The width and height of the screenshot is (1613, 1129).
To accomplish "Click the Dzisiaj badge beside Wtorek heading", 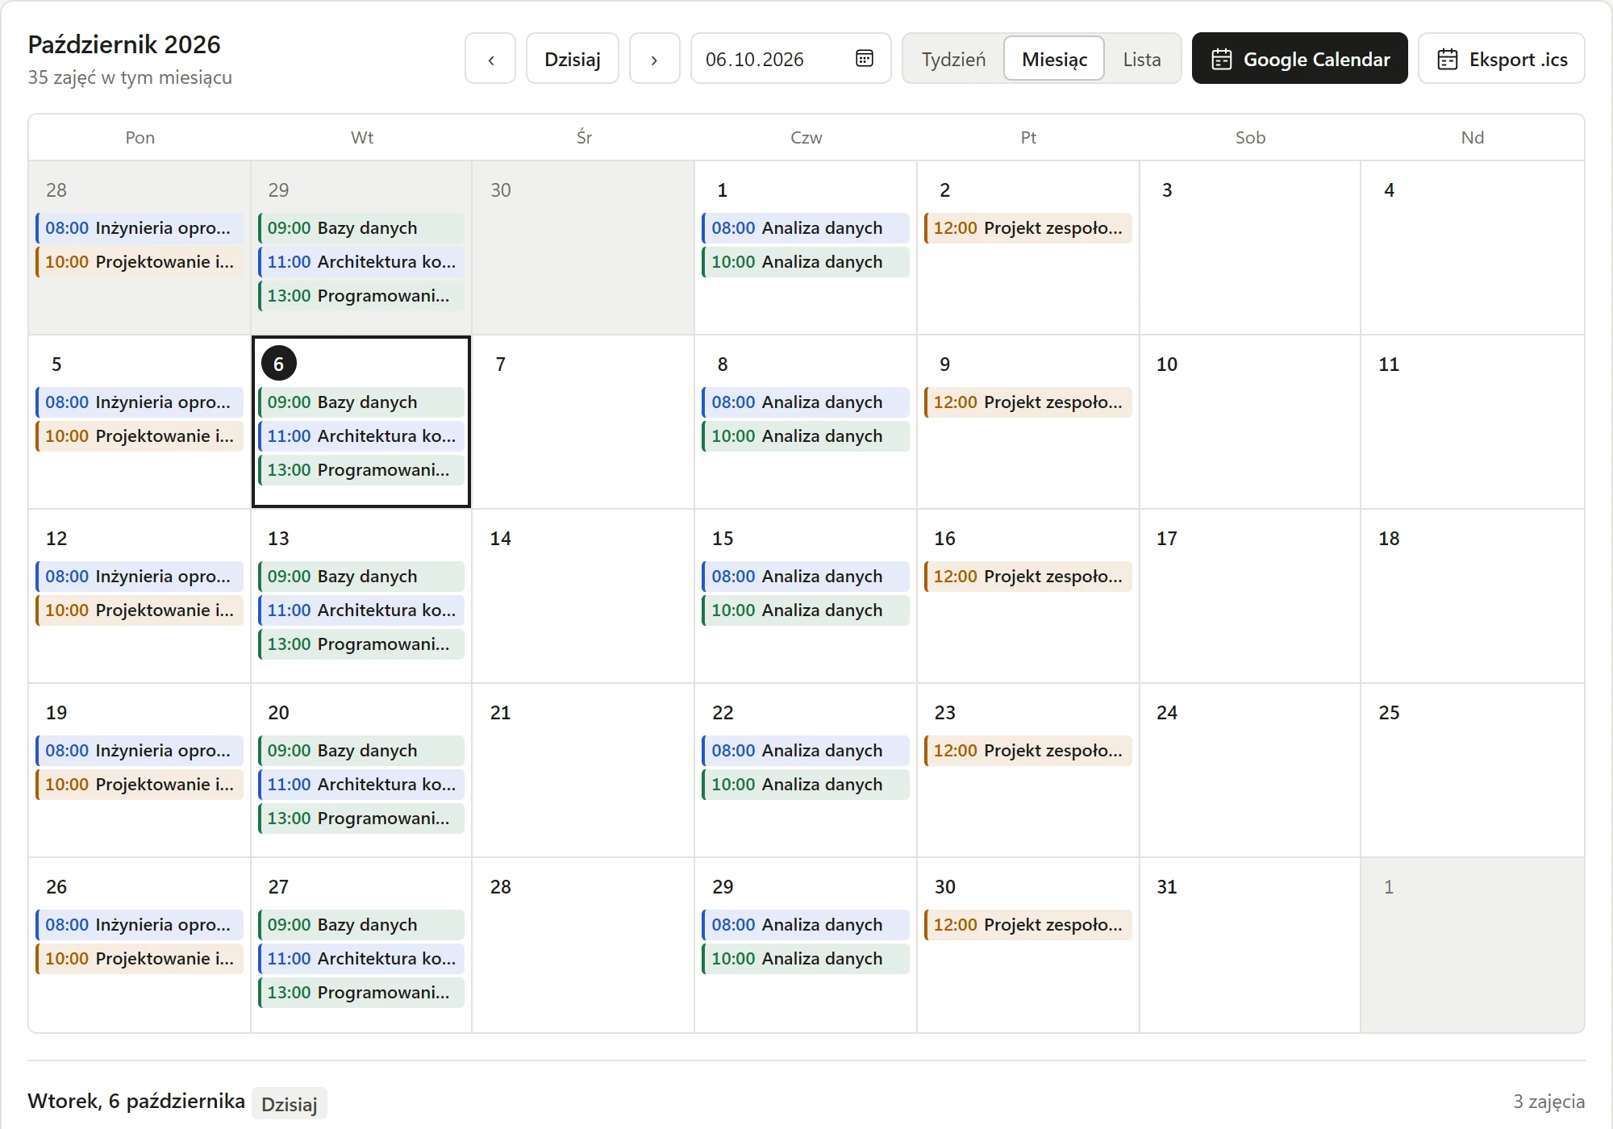I will point(290,1104).
